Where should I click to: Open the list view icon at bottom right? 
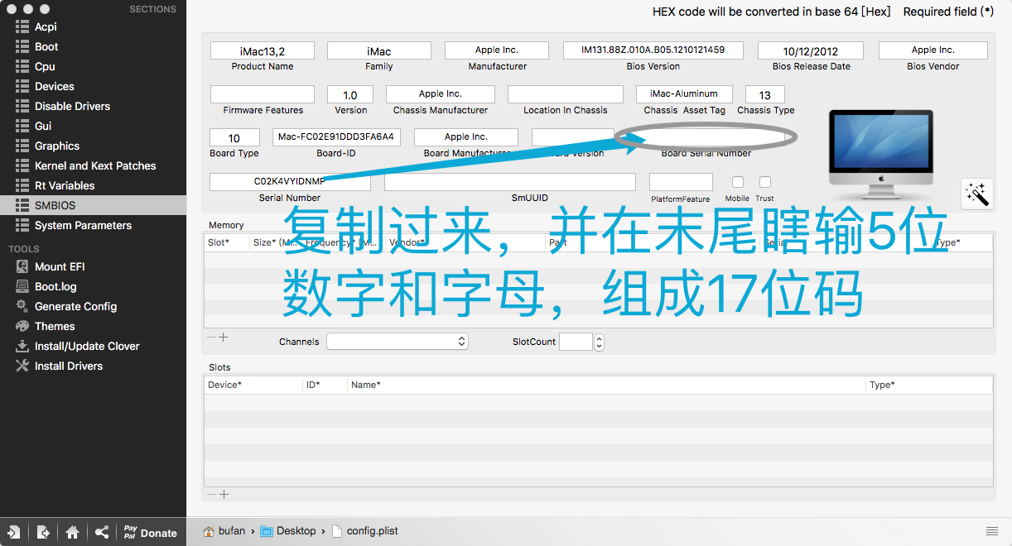pyautogui.click(x=991, y=531)
